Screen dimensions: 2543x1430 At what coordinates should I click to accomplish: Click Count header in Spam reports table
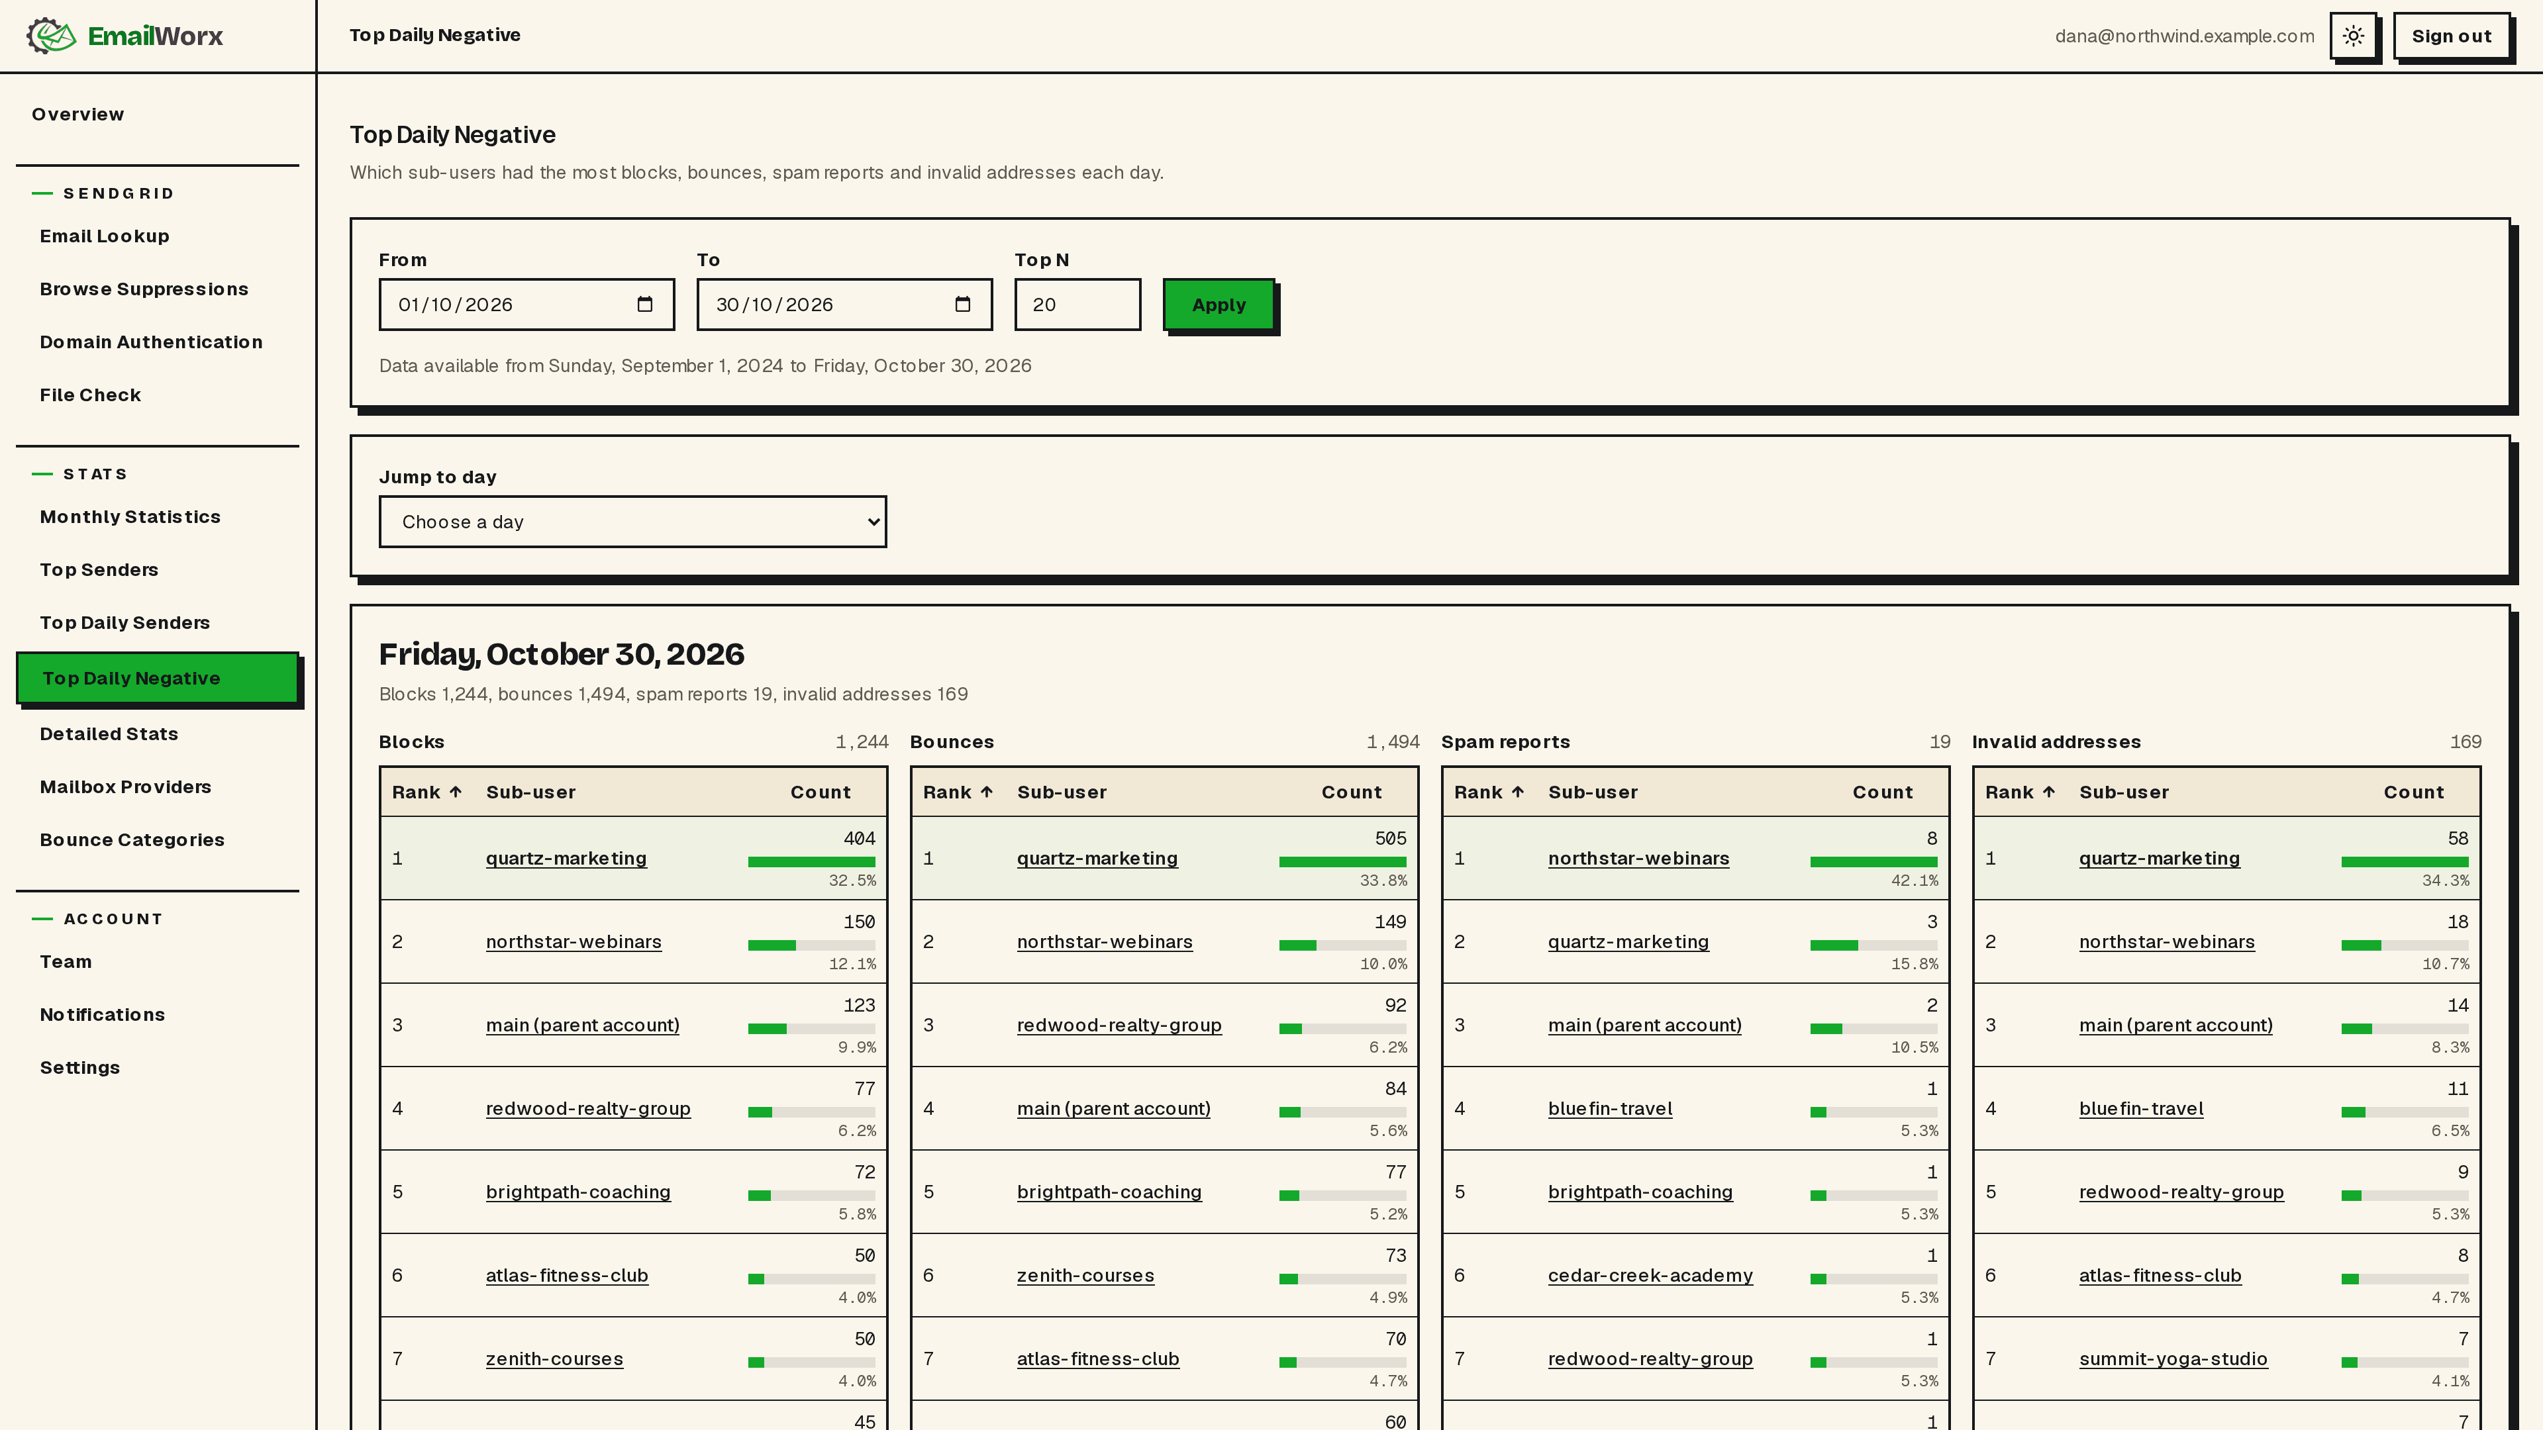click(1883, 792)
